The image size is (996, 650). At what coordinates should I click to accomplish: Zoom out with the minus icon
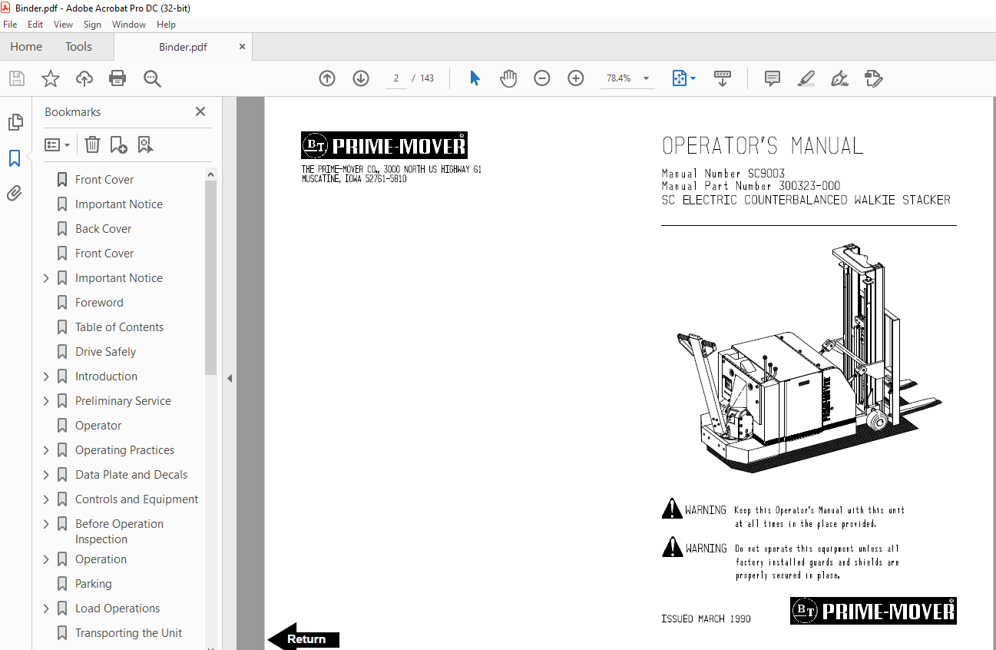(542, 78)
